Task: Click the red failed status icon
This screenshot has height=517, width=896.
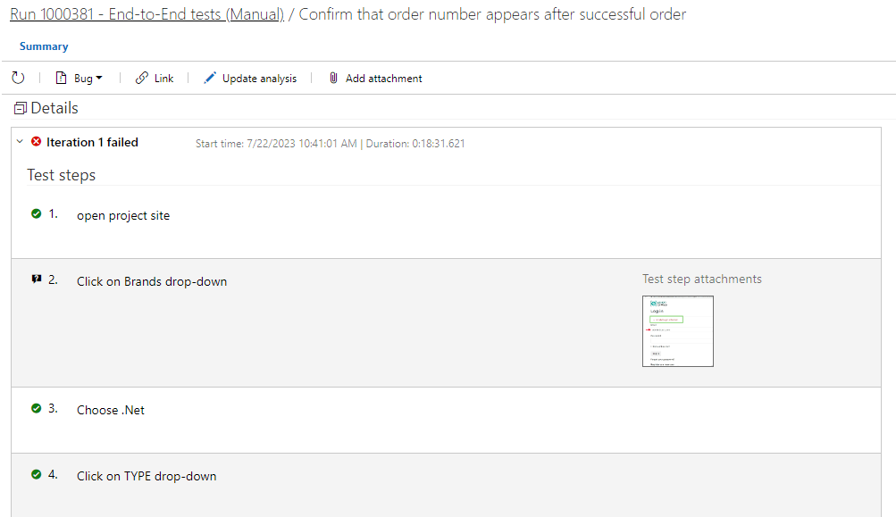Action: tap(36, 141)
